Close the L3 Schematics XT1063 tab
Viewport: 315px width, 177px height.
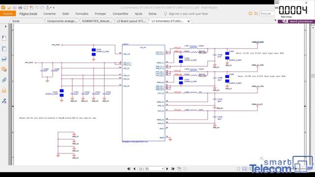point(189,21)
